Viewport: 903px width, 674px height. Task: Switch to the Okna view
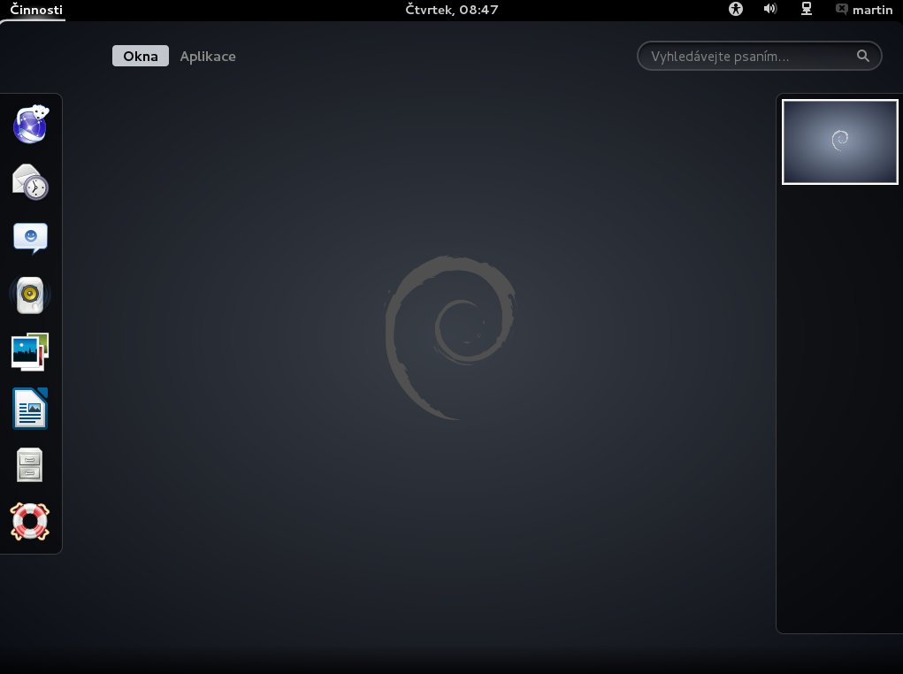(141, 56)
